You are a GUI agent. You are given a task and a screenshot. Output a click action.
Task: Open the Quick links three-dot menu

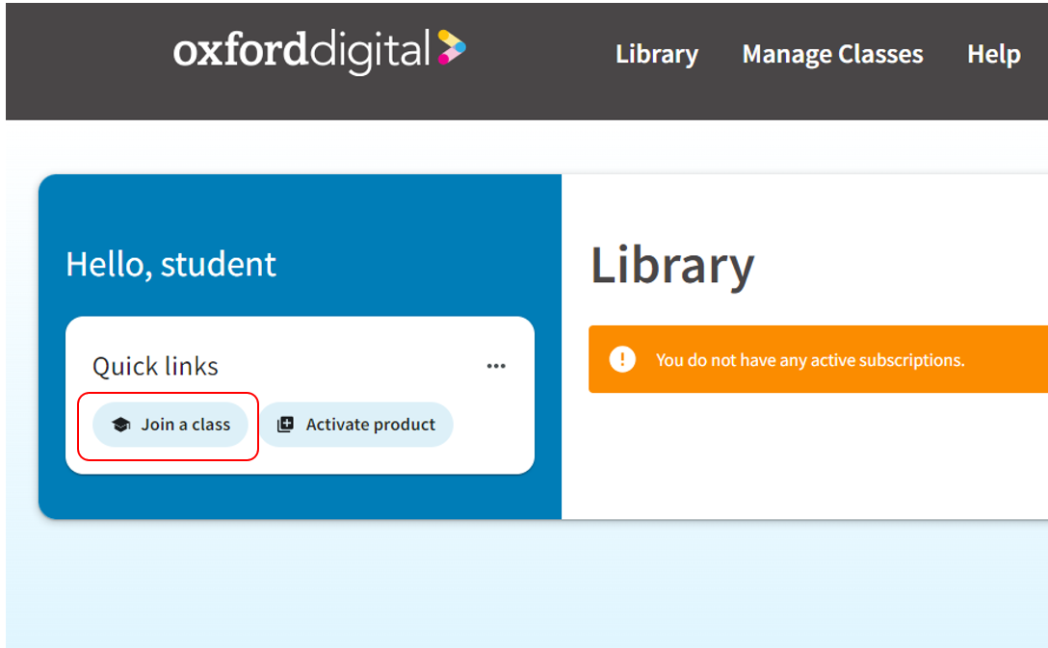(x=496, y=366)
